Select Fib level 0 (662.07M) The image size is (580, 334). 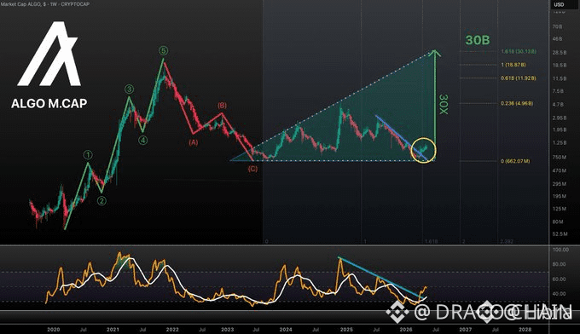515,161
